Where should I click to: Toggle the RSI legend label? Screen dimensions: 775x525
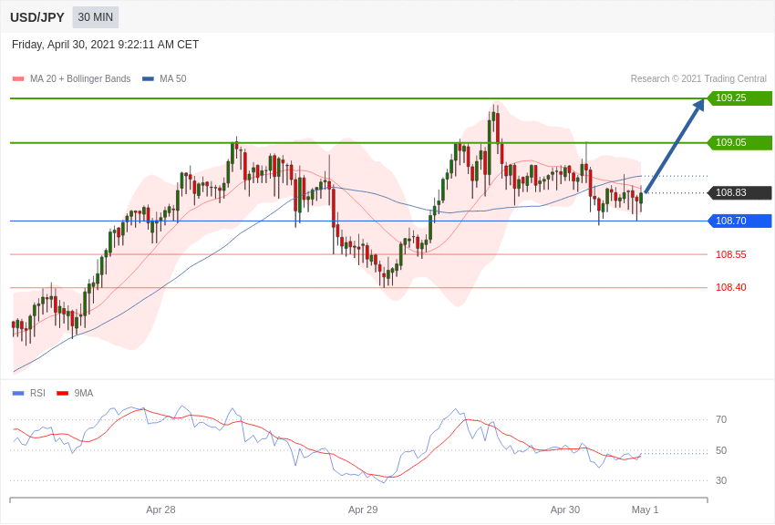(37, 393)
